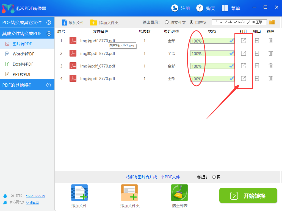Expand the PDF转换成其它文件 section
The width and height of the screenshot is (282, 211).
[x=27, y=22]
